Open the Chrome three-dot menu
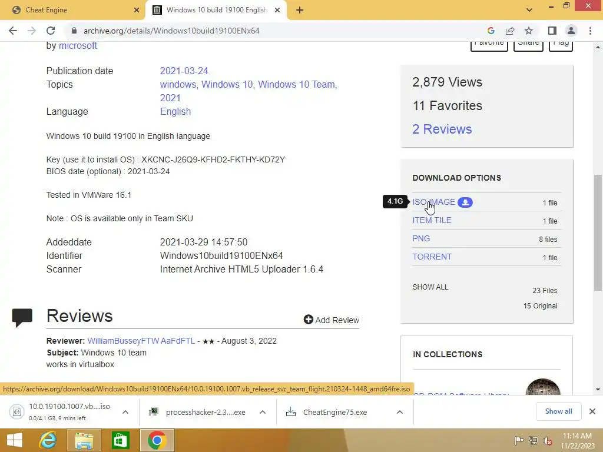The width and height of the screenshot is (603, 452). point(590,31)
